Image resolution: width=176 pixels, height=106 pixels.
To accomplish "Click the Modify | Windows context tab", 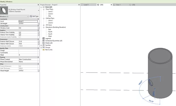I will (6, 2).
